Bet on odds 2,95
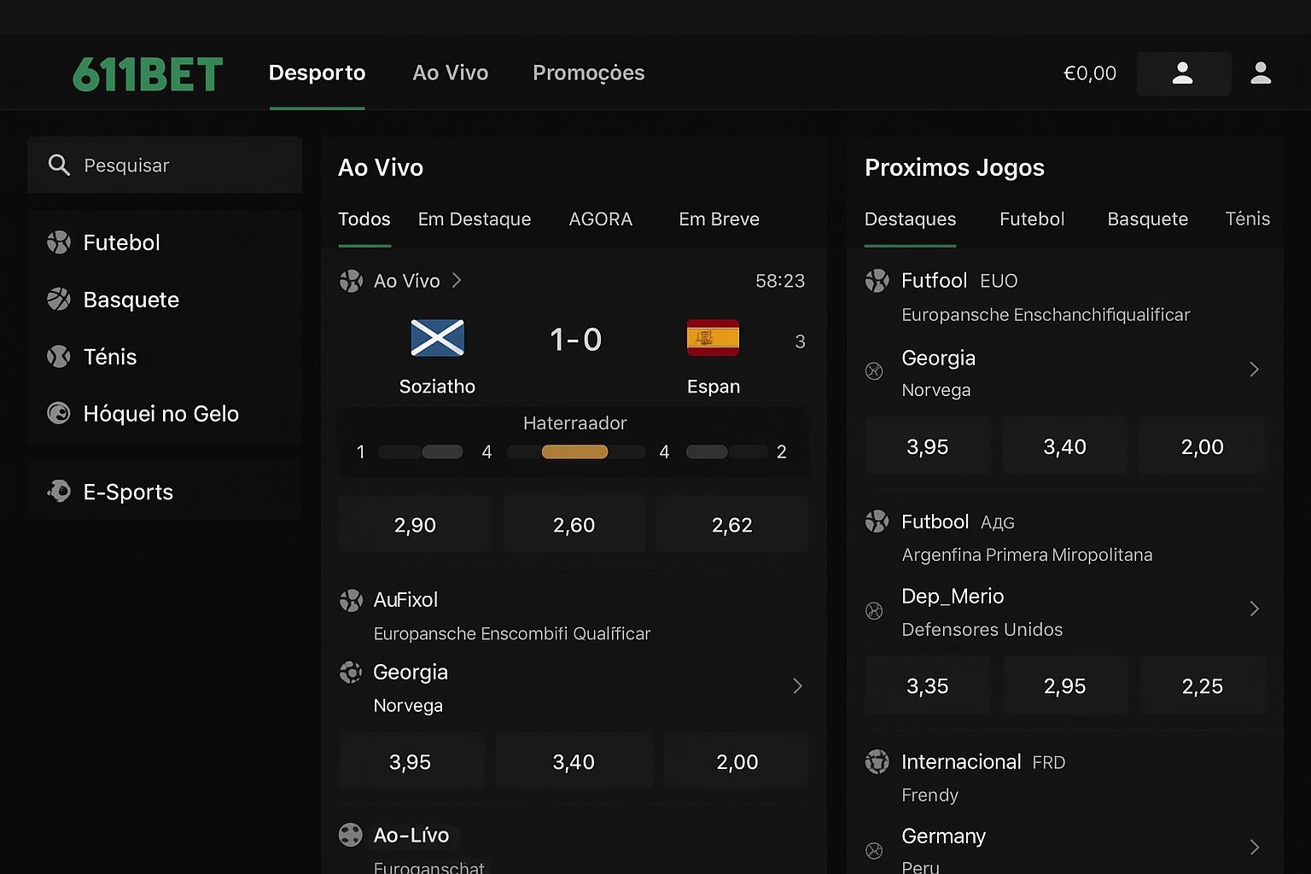This screenshot has width=1311, height=874. 1065,685
